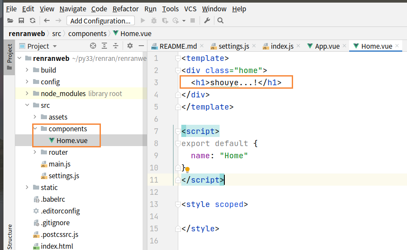Expand the build folder
The image size is (407, 250).
27,70
